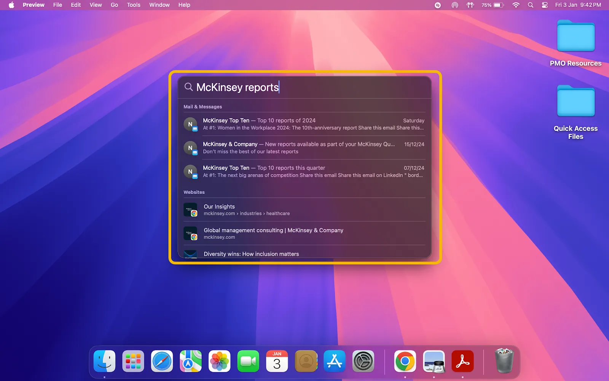Open the Preview app menu

pyautogui.click(x=33, y=5)
